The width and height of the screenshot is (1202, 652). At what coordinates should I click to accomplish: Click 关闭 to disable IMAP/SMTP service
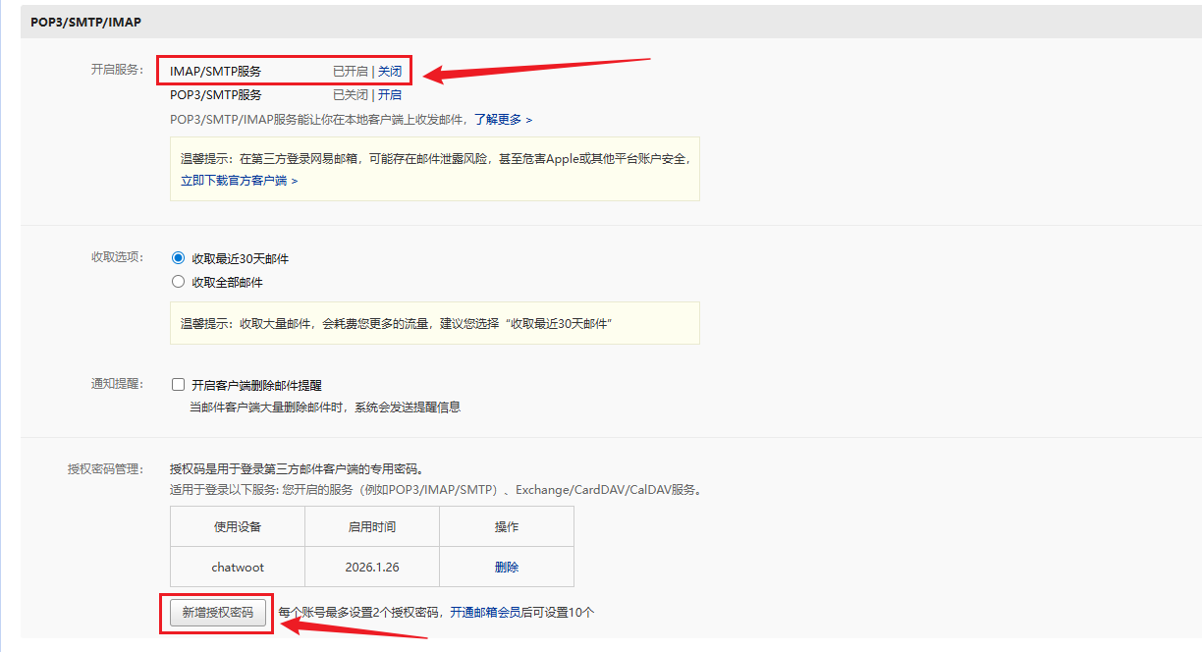[390, 72]
